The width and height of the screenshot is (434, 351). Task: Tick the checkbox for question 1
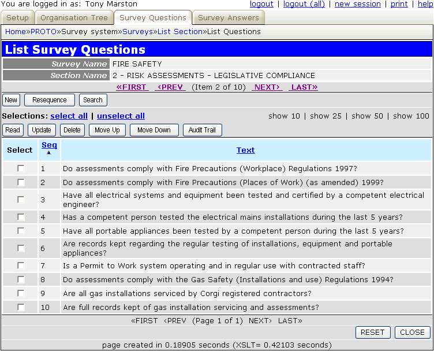pos(21,169)
